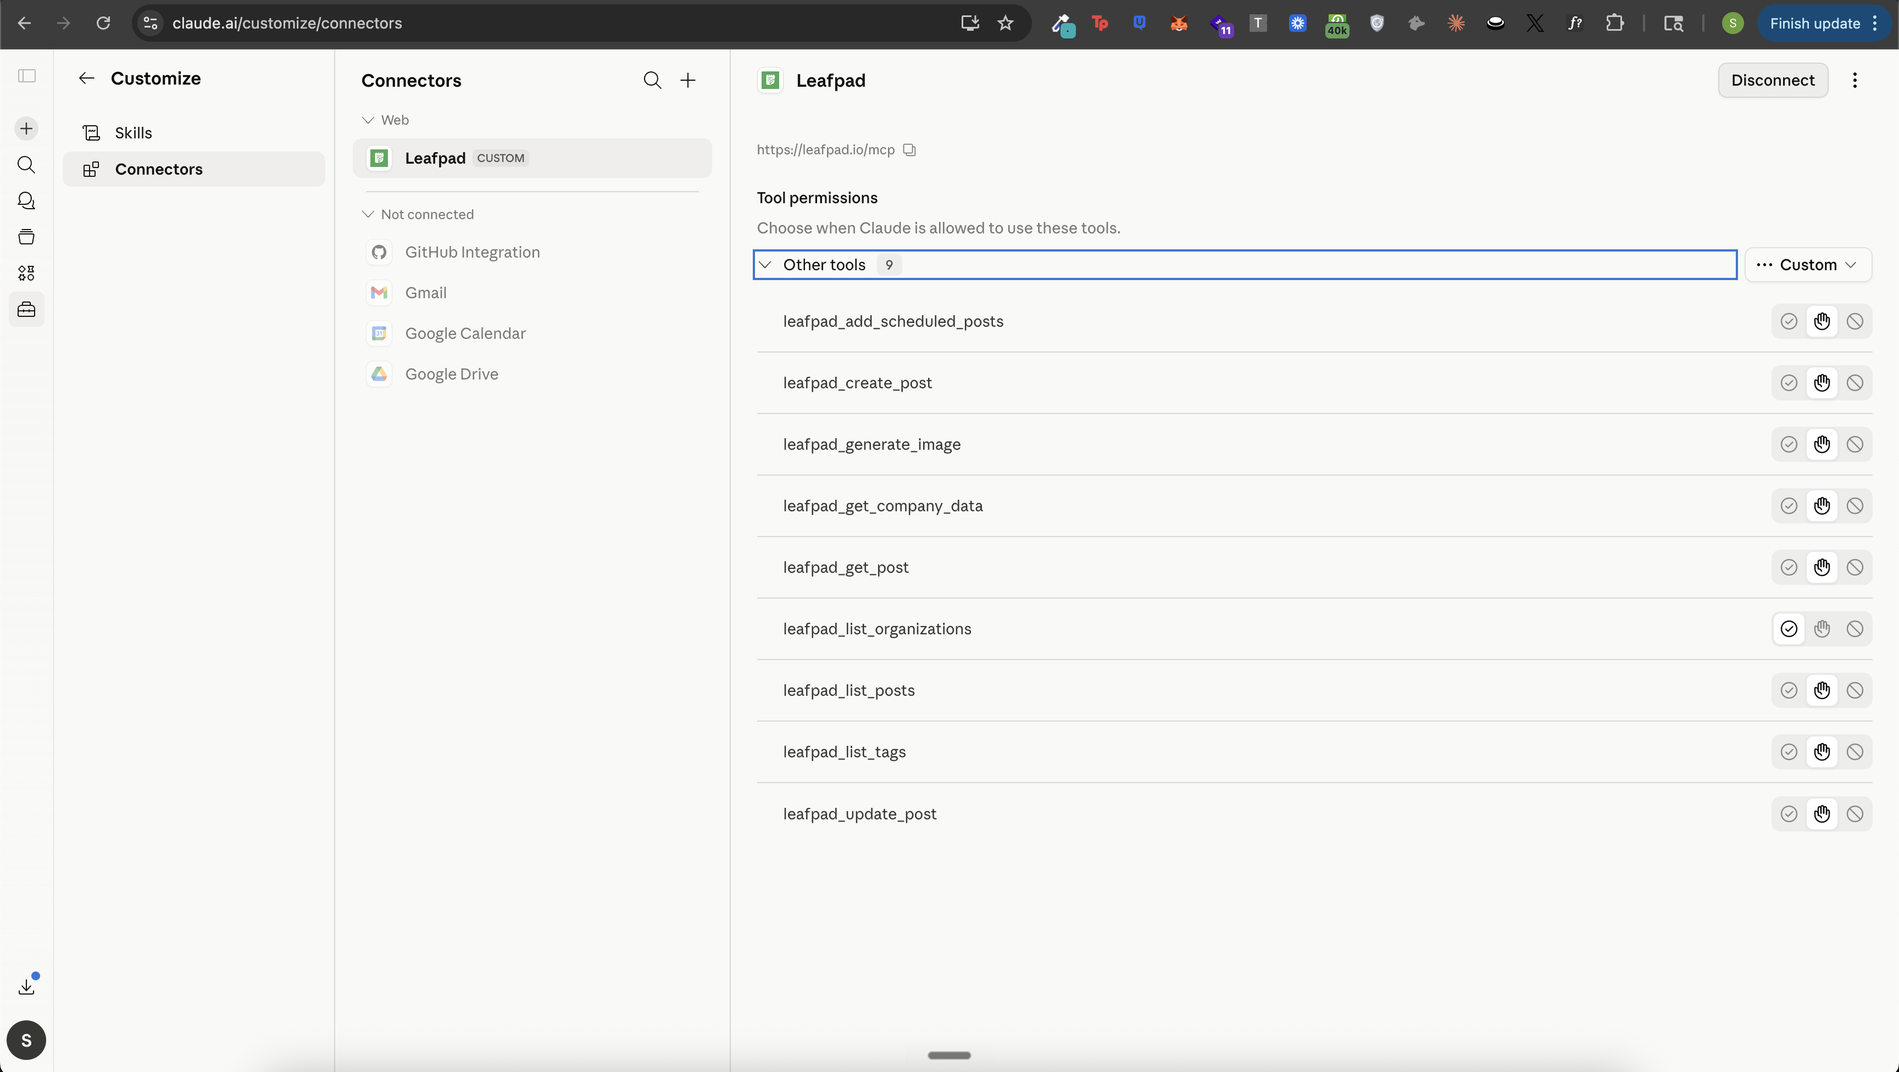Image resolution: width=1899 pixels, height=1072 pixels.
Task: Click the Tp red extension icon
Action: pos(1100,23)
